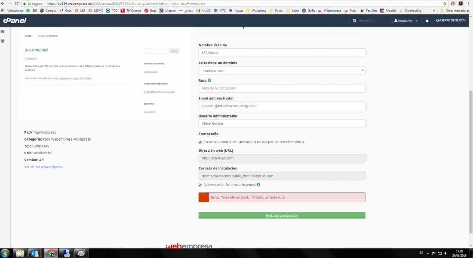Image resolution: width=473 pixels, height=258 pixels.
Task: Click the Carpeta de instalación field
Action: (282, 176)
